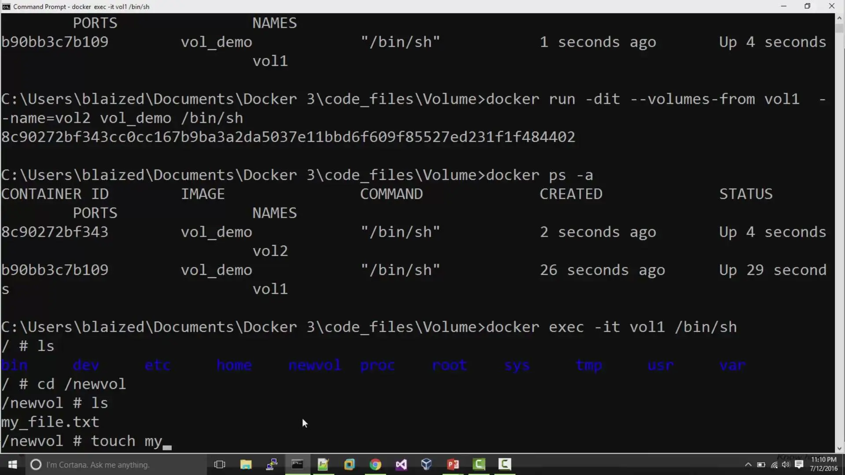This screenshot has width=845, height=475.
Task: Click the 'docker exec -it vol1 /bin/sh' command
Action: (x=611, y=327)
